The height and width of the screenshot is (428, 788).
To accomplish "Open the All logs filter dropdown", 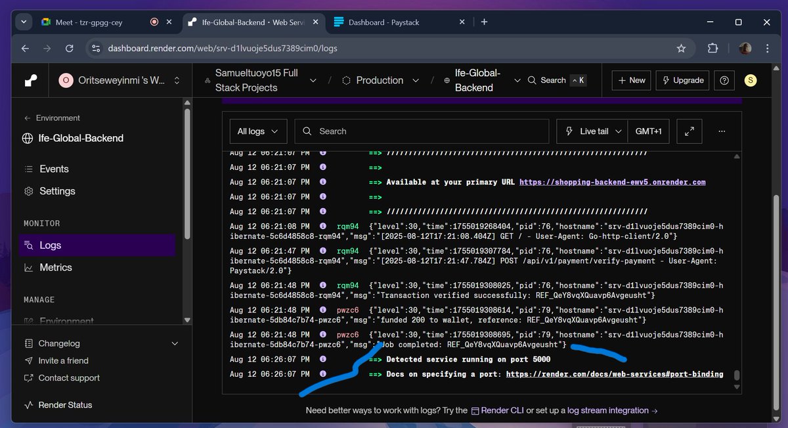I will pyautogui.click(x=258, y=131).
